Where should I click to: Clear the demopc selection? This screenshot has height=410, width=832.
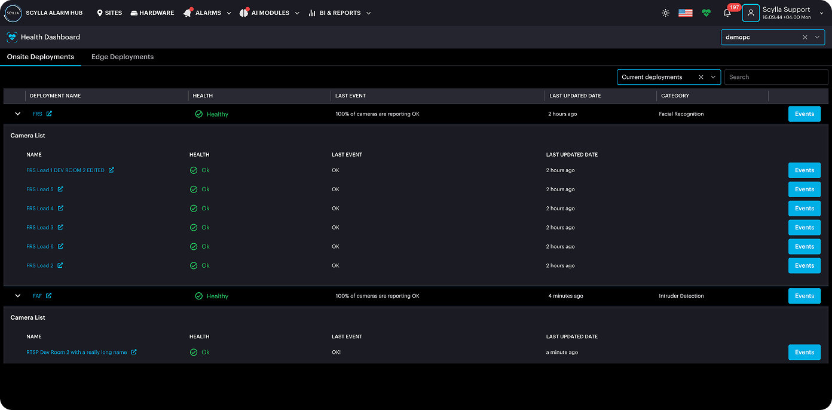point(805,37)
